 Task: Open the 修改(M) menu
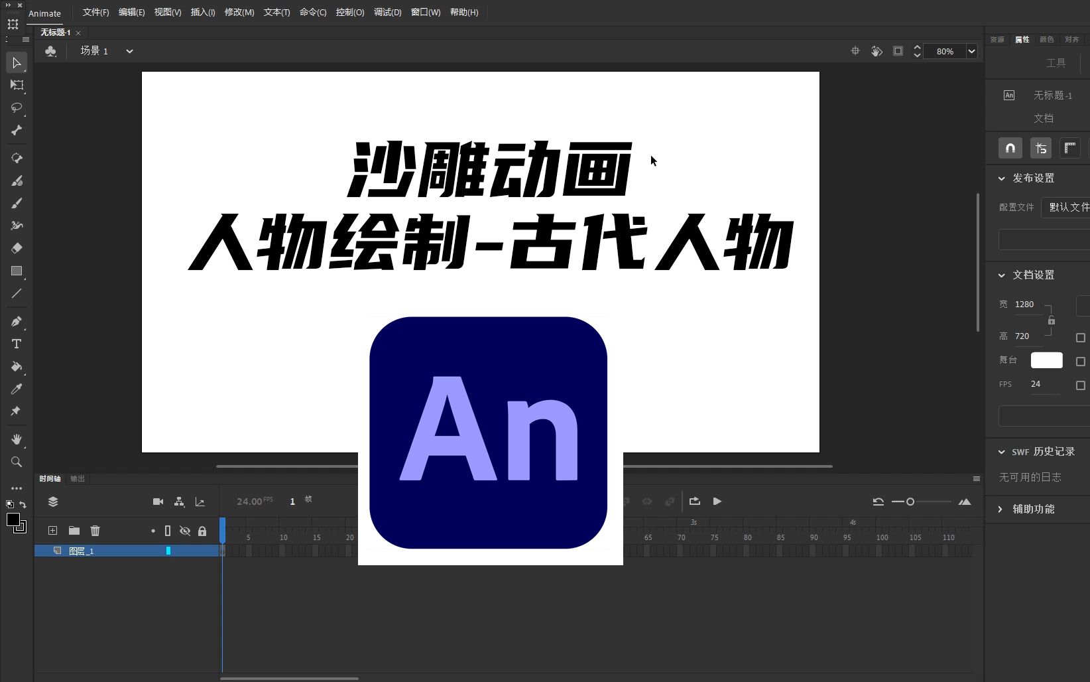[x=239, y=12]
